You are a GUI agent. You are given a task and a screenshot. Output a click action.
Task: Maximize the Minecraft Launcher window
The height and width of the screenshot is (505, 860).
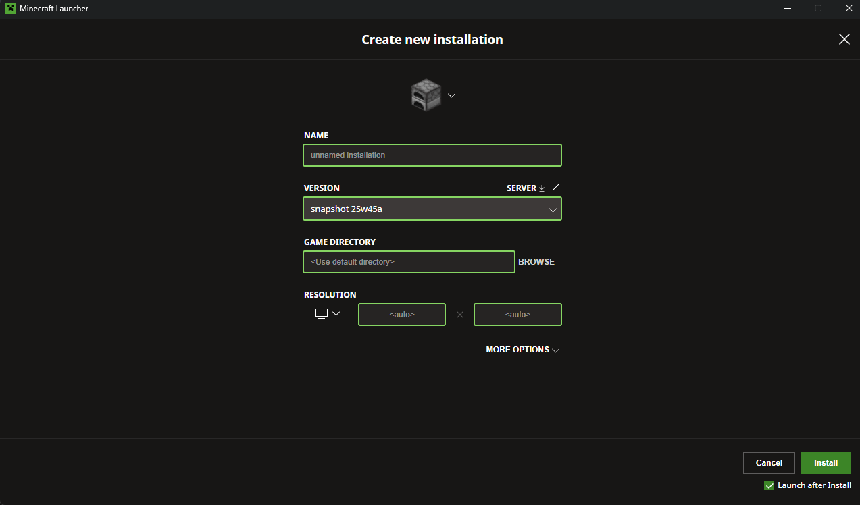pos(818,9)
